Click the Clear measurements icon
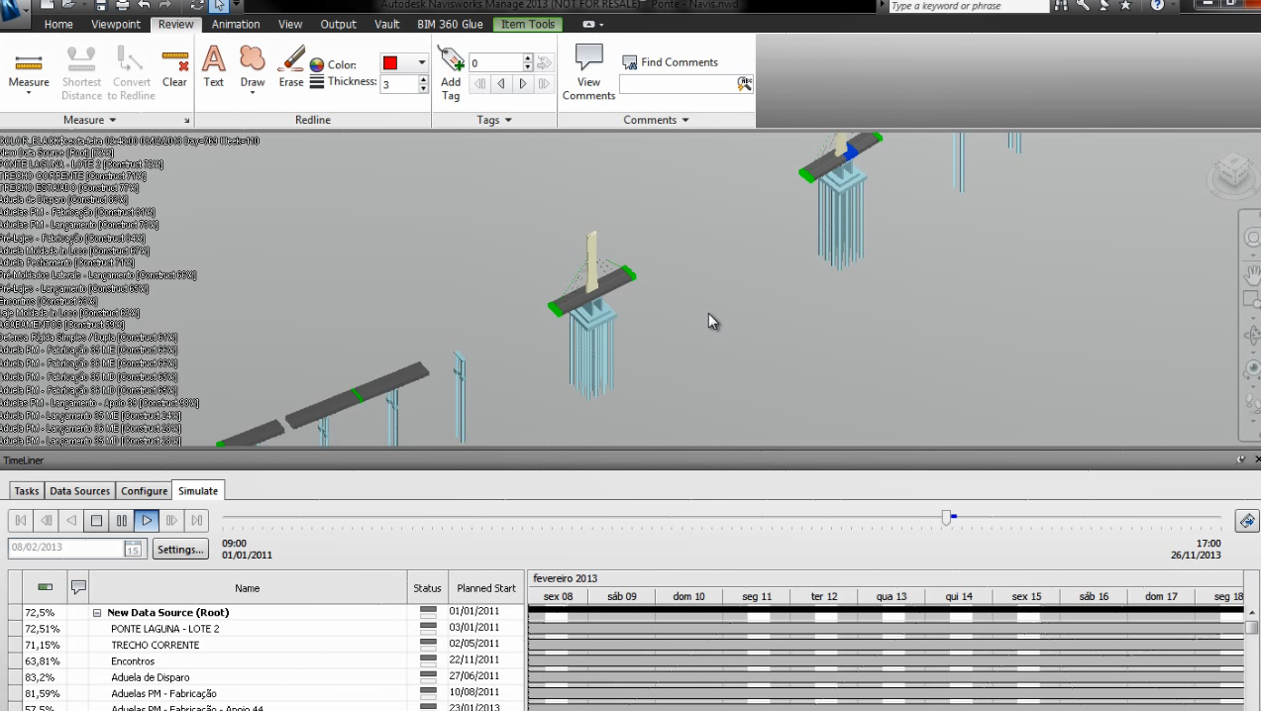 coord(175,68)
